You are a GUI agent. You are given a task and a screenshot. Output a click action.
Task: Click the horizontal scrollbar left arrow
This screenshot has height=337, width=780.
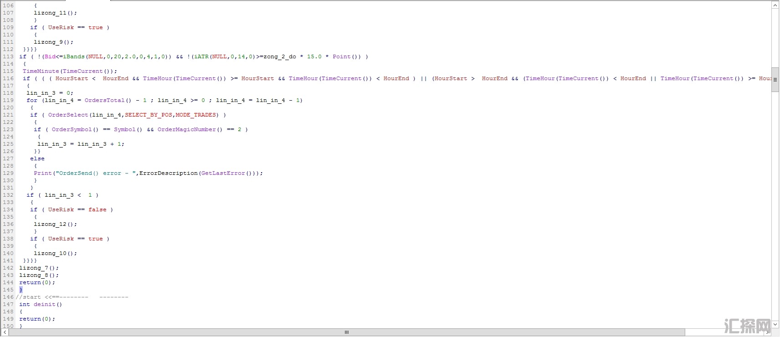point(5,332)
